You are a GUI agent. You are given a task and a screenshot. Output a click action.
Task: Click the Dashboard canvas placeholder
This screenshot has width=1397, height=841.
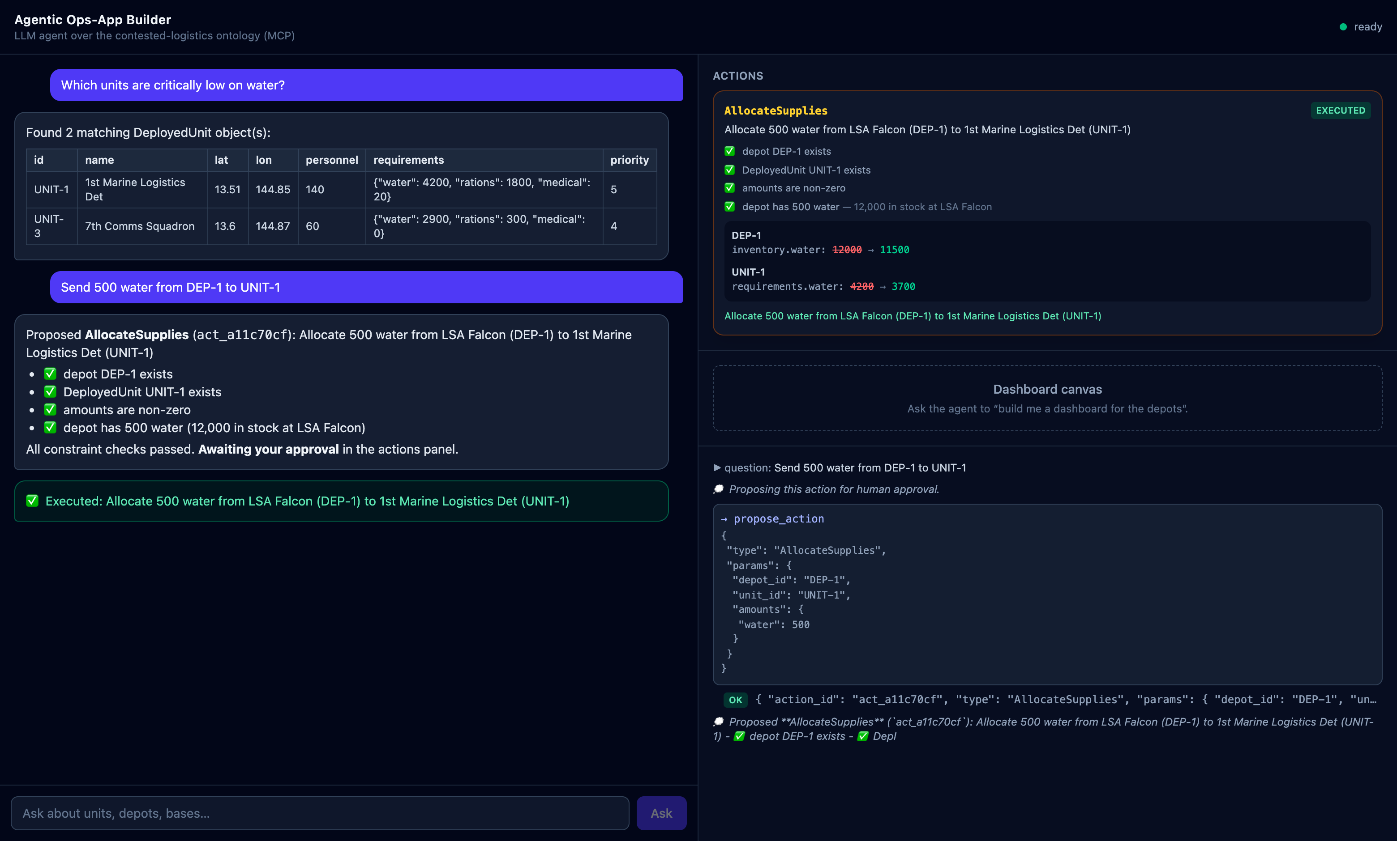[x=1047, y=398]
